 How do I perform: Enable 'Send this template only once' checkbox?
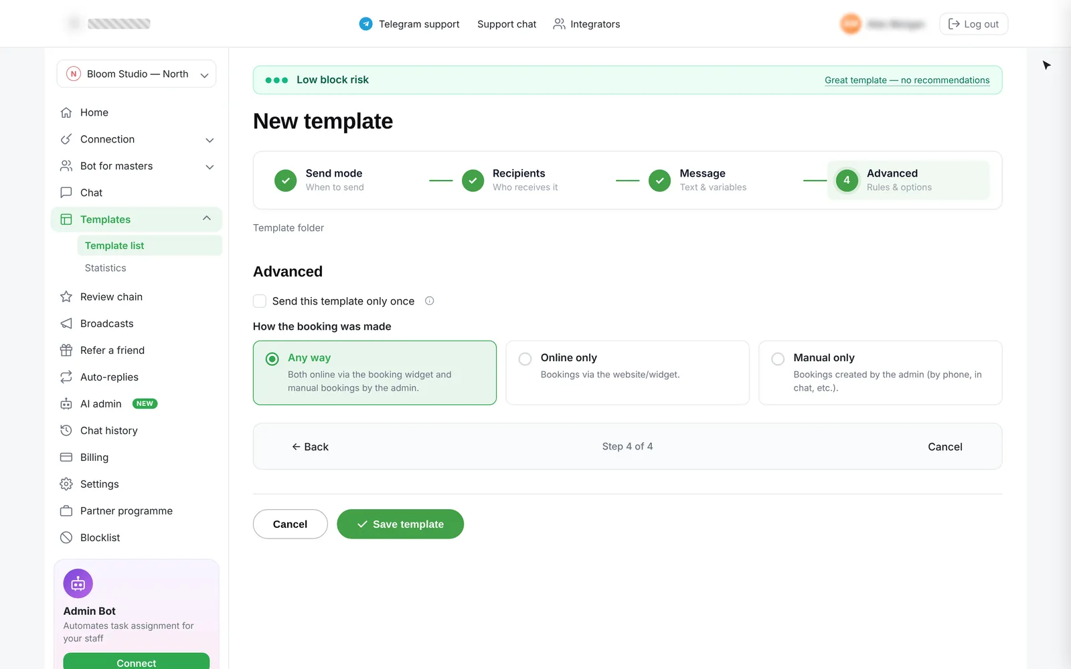tap(260, 301)
